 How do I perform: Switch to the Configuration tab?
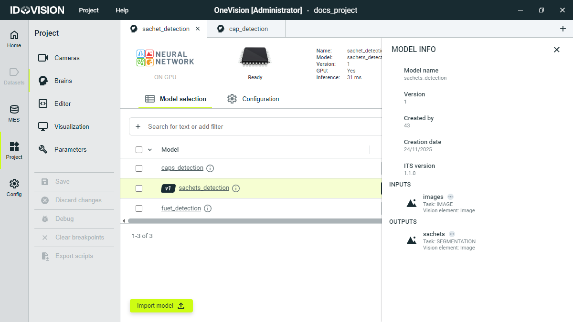[x=253, y=99]
